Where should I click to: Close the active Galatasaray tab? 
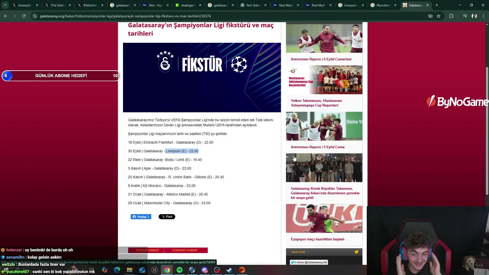tap(427, 5)
